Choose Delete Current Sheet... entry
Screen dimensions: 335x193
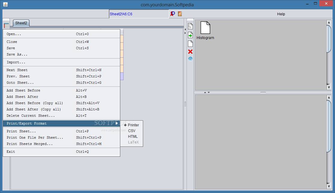(62, 116)
